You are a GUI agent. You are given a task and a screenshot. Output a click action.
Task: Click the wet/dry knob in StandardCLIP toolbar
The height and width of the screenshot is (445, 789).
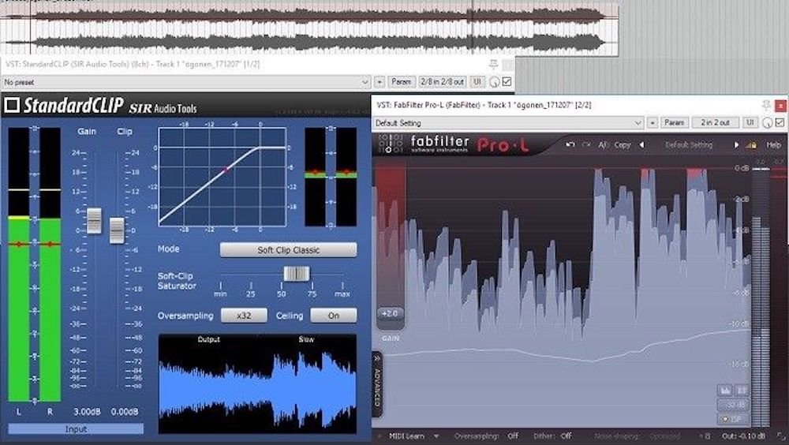click(x=495, y=82)
